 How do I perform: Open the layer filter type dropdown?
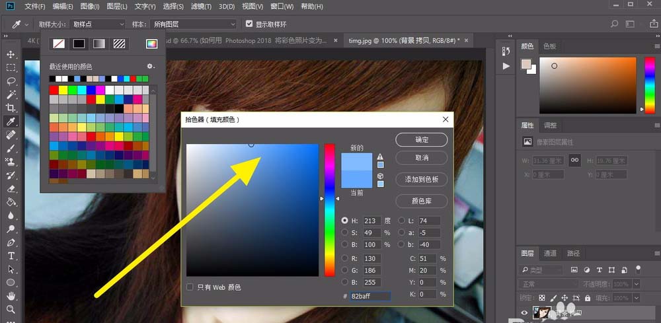click(x=542, y=270)
